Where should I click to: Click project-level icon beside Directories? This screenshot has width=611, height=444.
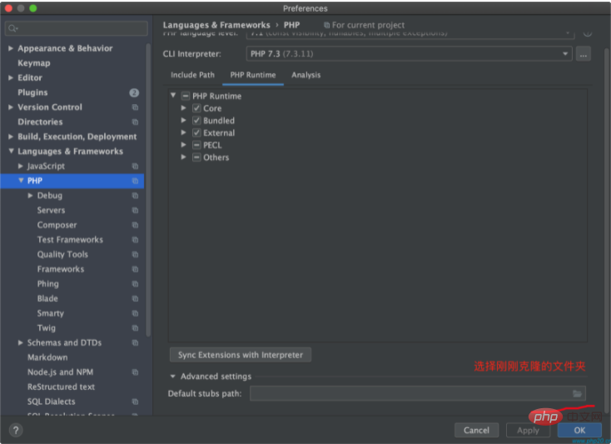(x=135, y=122)
